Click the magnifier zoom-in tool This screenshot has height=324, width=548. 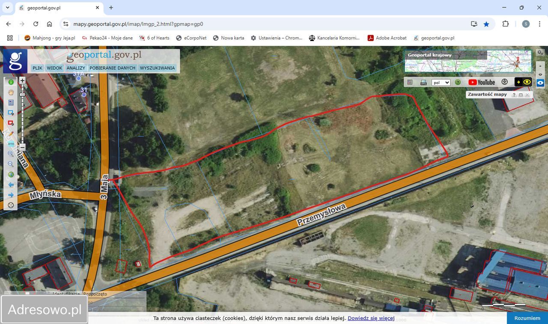click(11, 154)
